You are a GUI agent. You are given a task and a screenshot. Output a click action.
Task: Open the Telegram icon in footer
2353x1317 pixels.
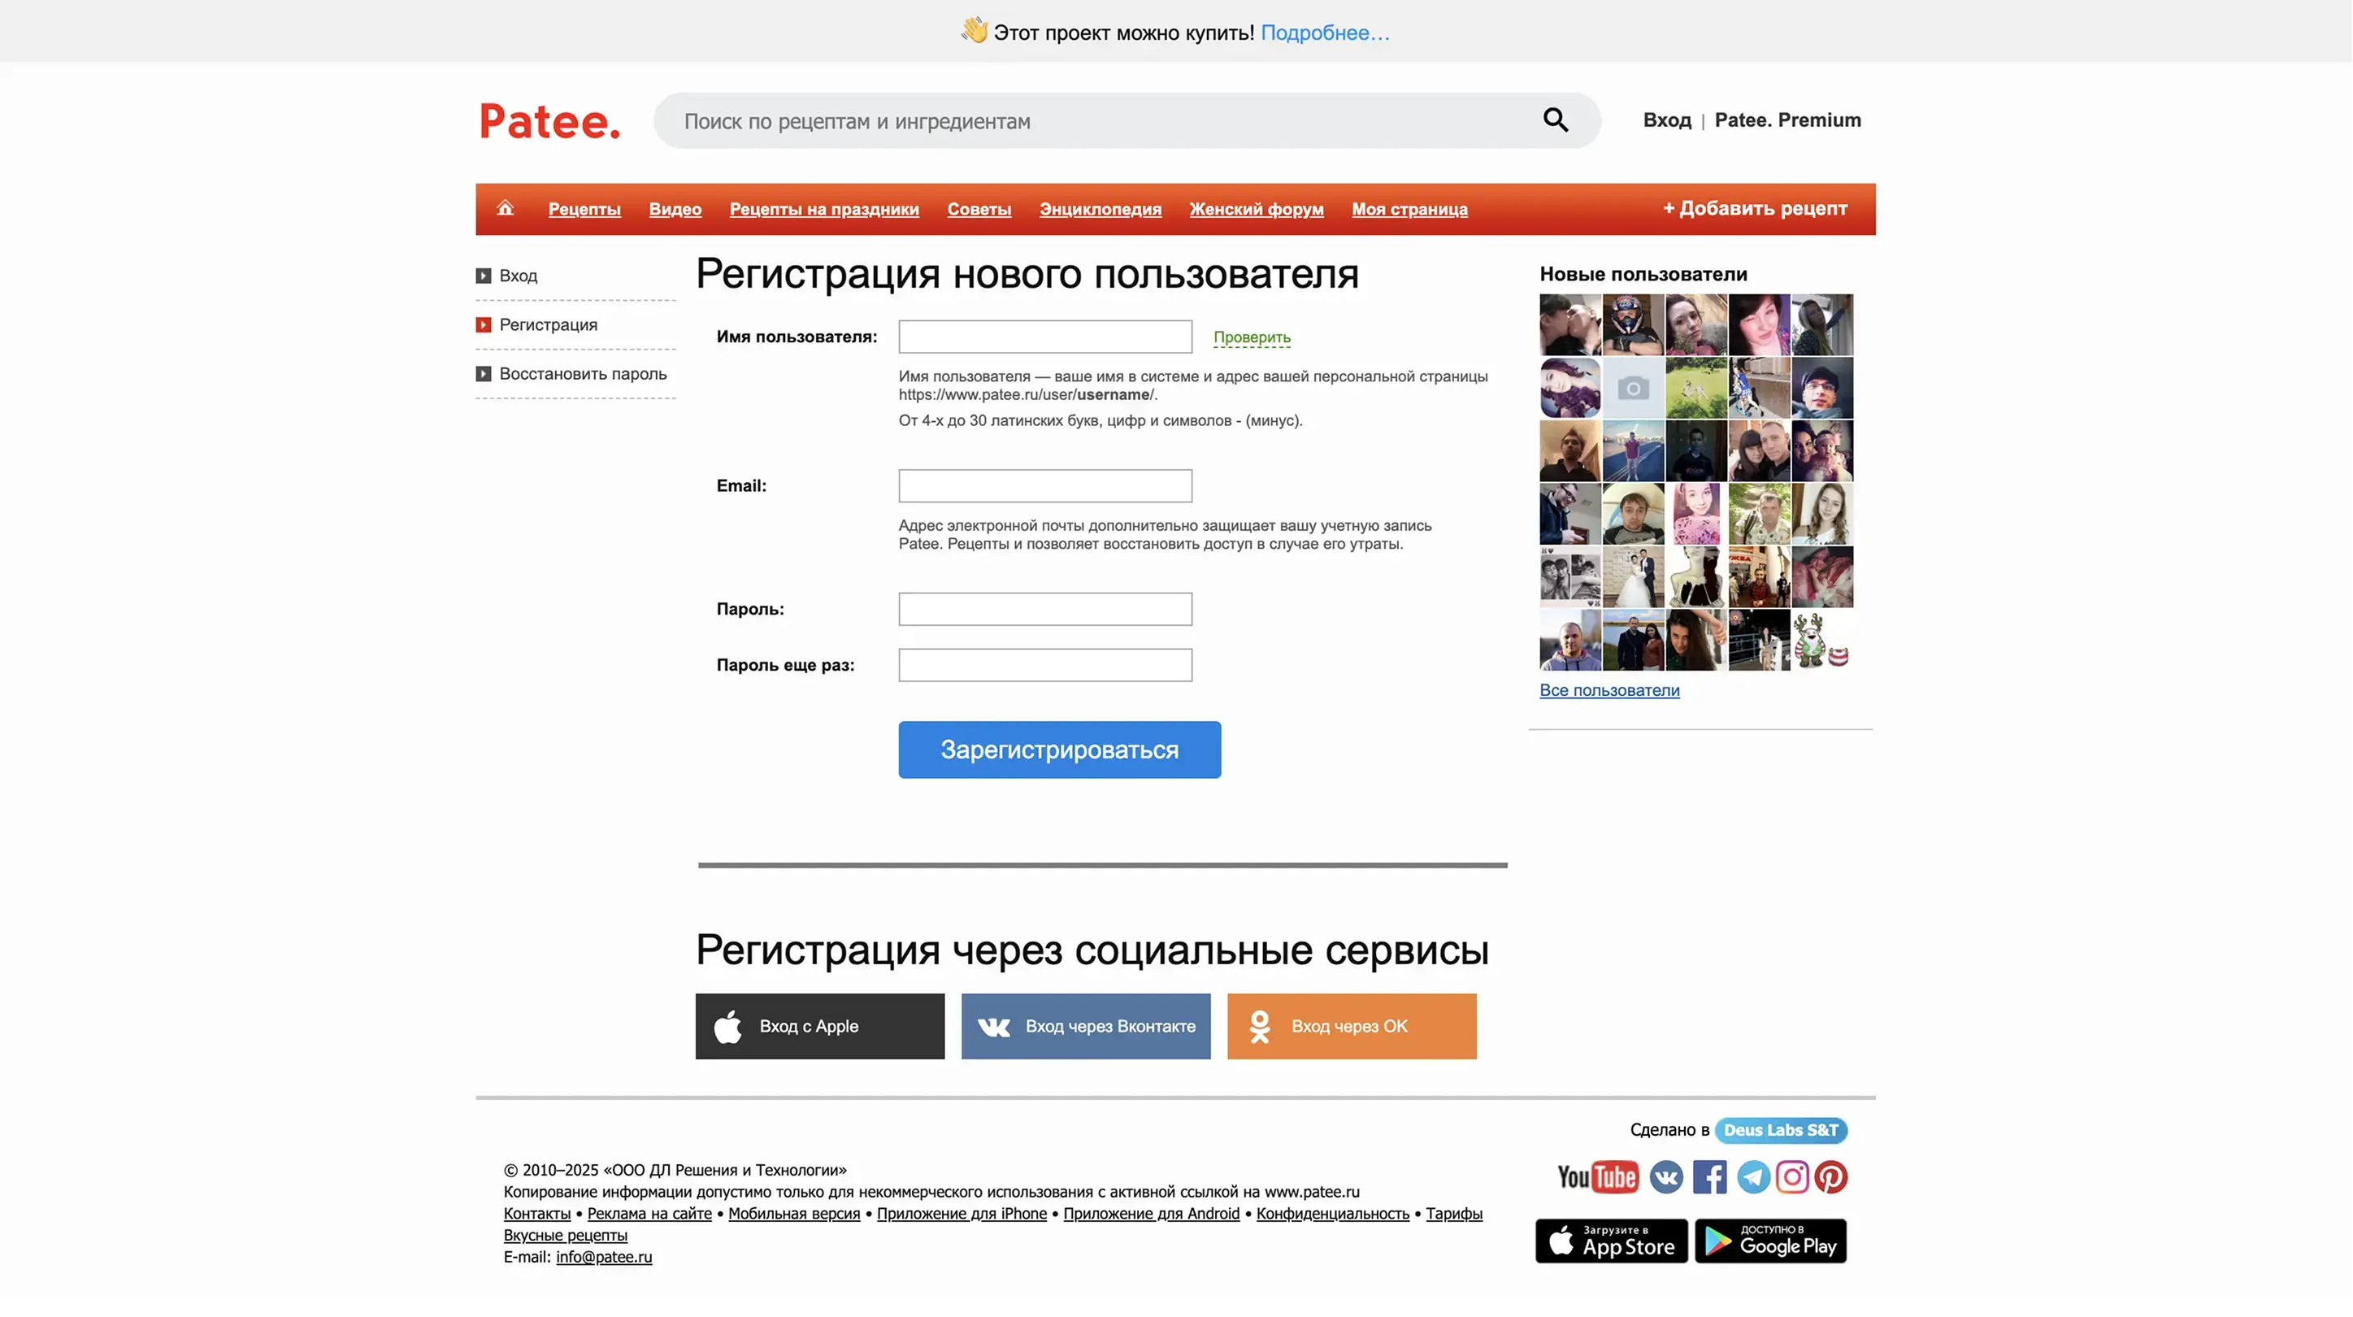pos(1752,1177)
